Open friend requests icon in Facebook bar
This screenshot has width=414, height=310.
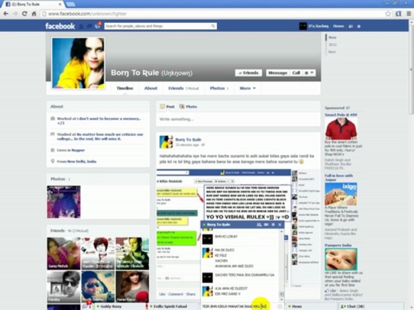pos(82,26)
